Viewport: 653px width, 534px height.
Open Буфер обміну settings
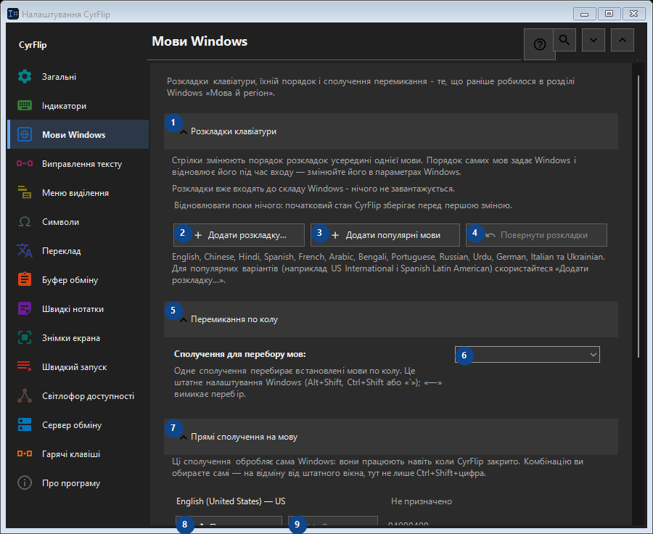click(x=78, y=279)
